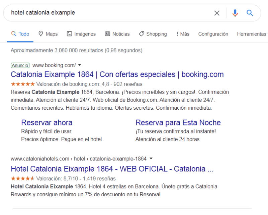Expand dropdown arrow next to cataloniahotels.com URL
This screenshot has height=215, width=268.
coord(151,158)
